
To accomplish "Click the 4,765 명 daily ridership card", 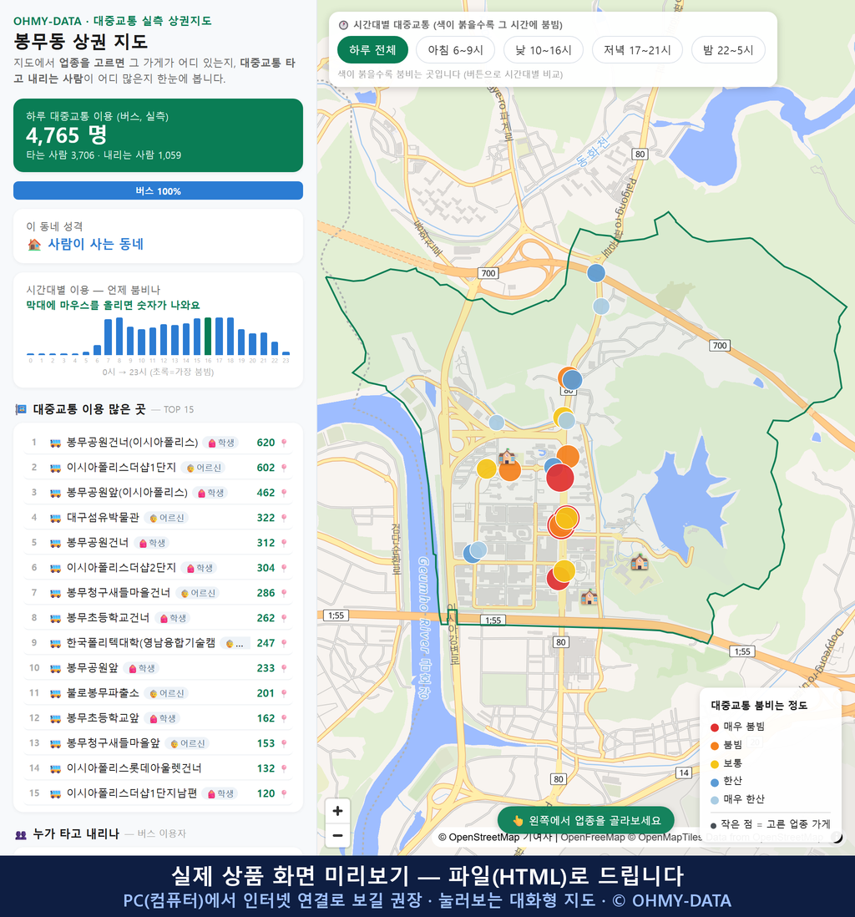I will [x=158, y=135].
